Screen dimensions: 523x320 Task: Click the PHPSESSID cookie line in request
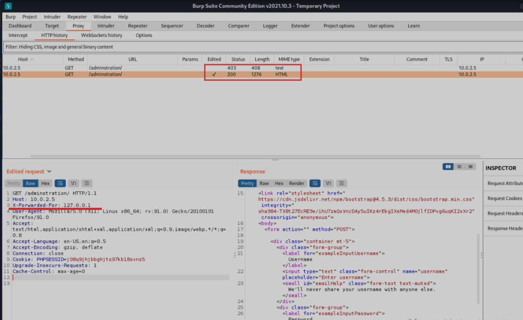(79, 259)
